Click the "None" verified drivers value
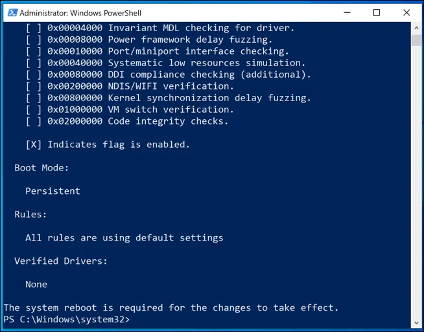This screenshot has height=332, width=424. (x=36, y=285)
